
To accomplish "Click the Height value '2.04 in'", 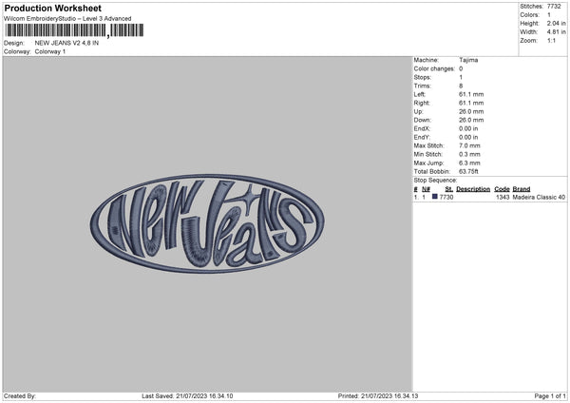I will coord(556,23).
